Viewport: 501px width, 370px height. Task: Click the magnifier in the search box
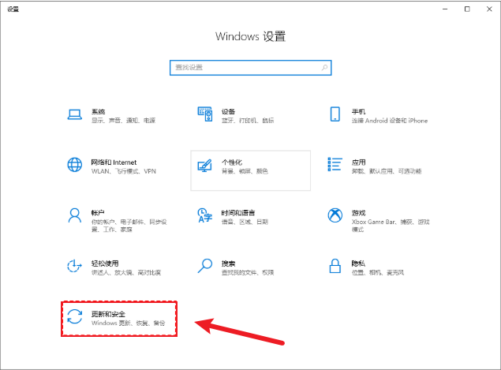(324, 67)
